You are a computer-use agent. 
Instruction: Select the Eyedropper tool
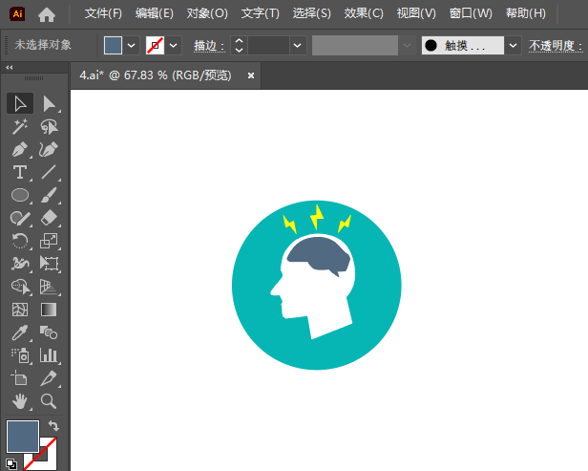click(20, 332)
